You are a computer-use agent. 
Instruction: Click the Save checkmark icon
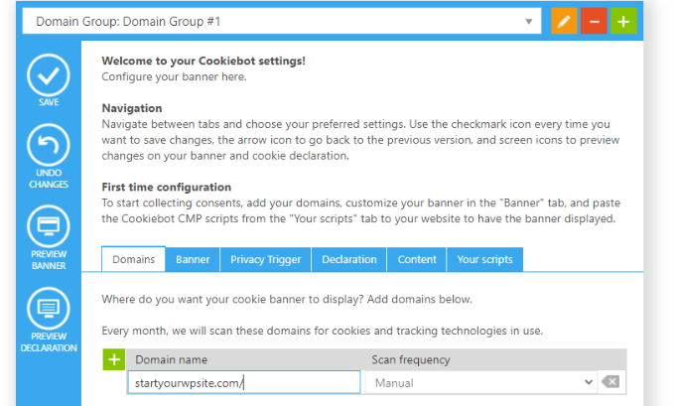[x=49, y=75]
